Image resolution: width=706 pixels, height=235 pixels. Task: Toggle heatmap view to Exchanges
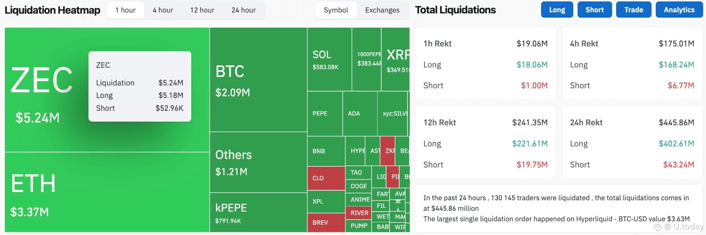(382, 10)
